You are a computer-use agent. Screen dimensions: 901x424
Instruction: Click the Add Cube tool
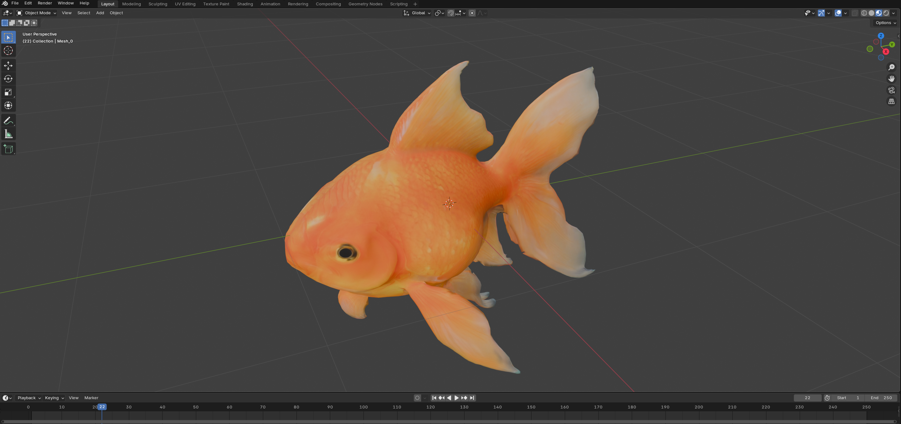8,149
